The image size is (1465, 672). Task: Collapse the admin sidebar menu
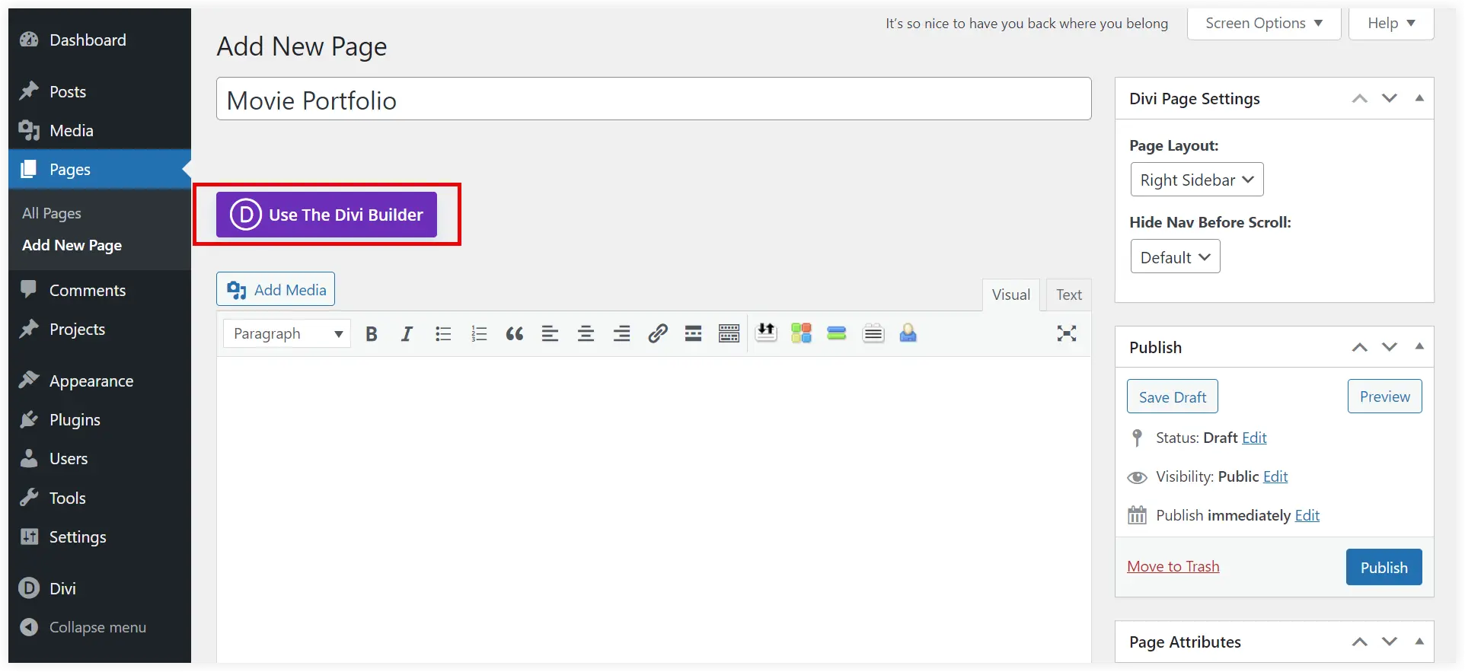100,628
